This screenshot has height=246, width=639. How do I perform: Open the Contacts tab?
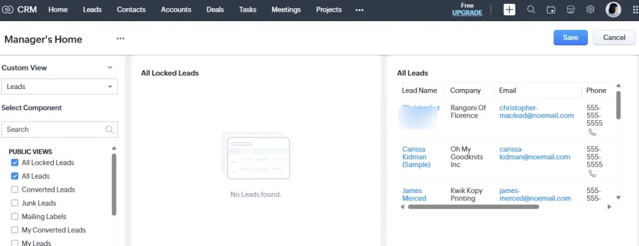click(x=131, y=9)
